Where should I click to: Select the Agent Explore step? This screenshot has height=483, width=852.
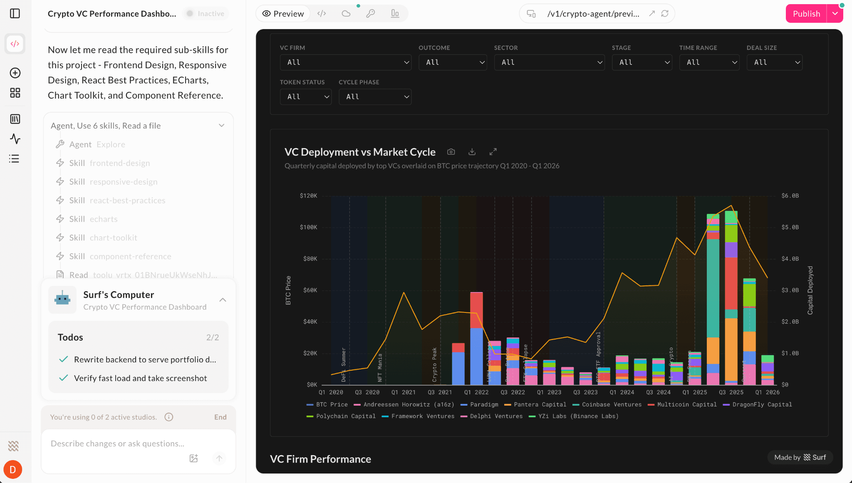point(91,144)
